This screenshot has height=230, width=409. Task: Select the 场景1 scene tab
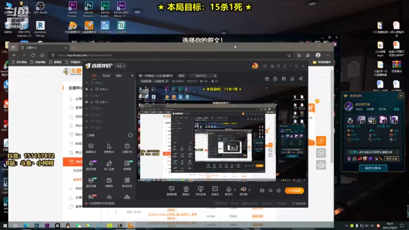[119, 76]
